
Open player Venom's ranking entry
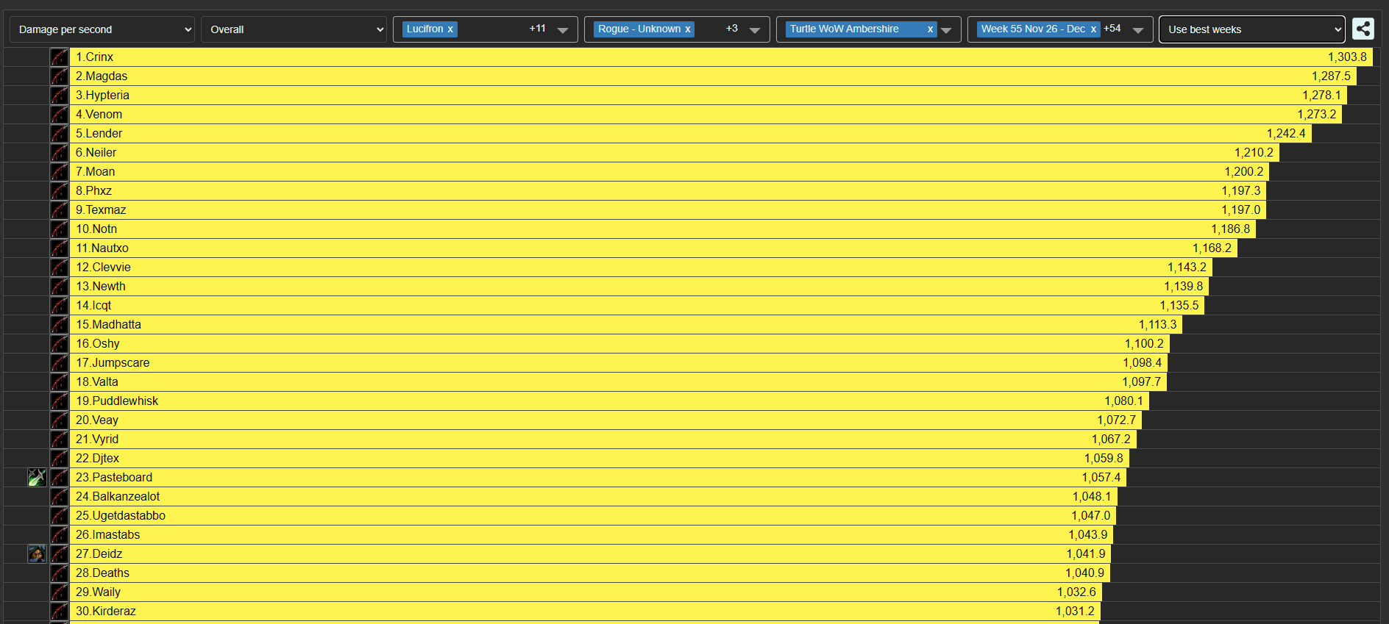[706, 114]
